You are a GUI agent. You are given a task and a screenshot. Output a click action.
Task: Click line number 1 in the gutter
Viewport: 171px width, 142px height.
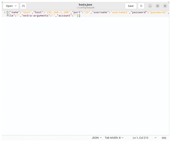point(5,12)
